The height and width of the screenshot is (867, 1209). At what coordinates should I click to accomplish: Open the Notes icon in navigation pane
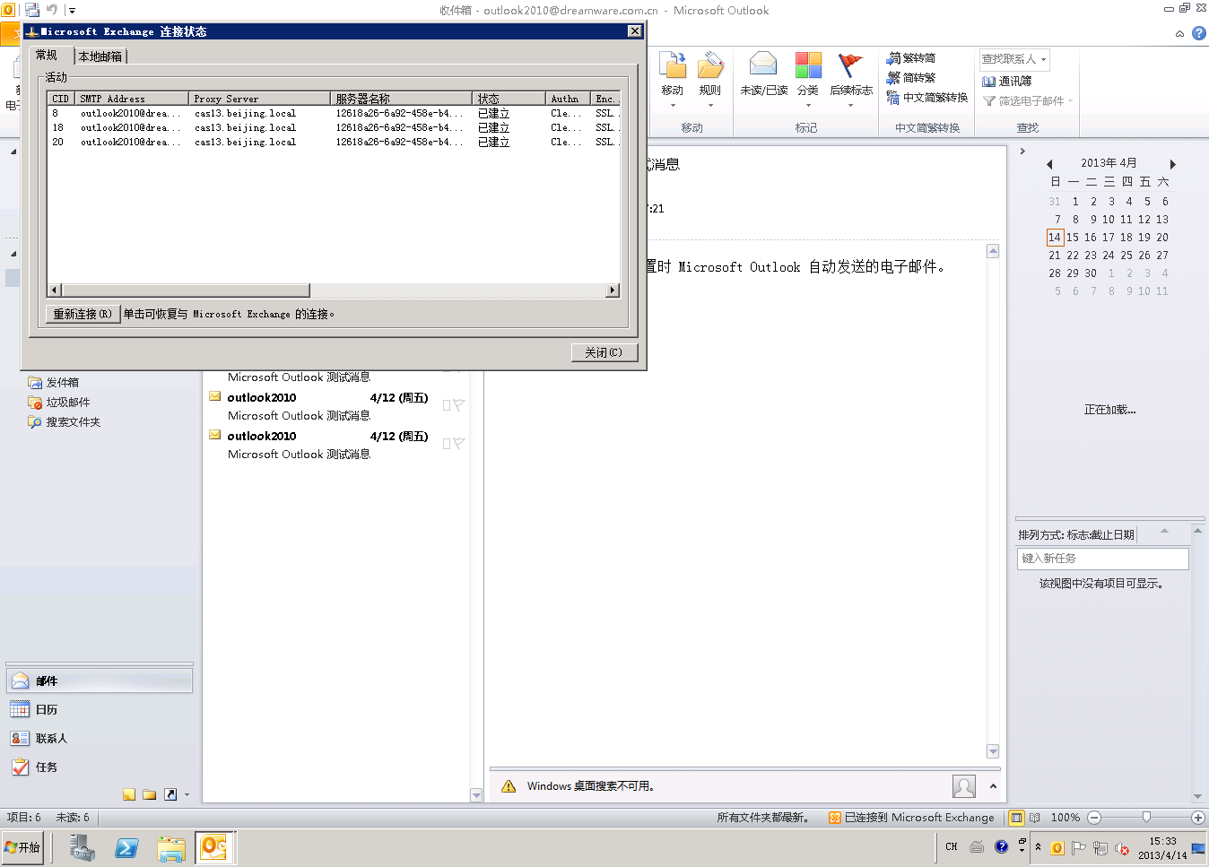click(129, 794)
